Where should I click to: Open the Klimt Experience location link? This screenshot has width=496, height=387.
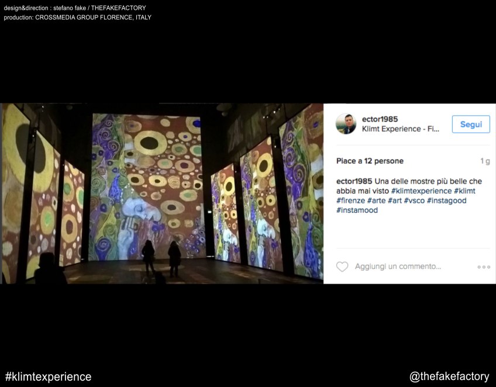tap(400, 129)
